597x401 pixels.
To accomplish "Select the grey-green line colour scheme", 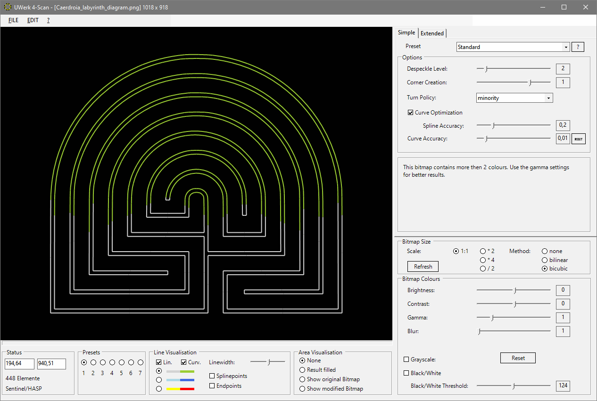I will pyautogui.click(x=158, y=371).
